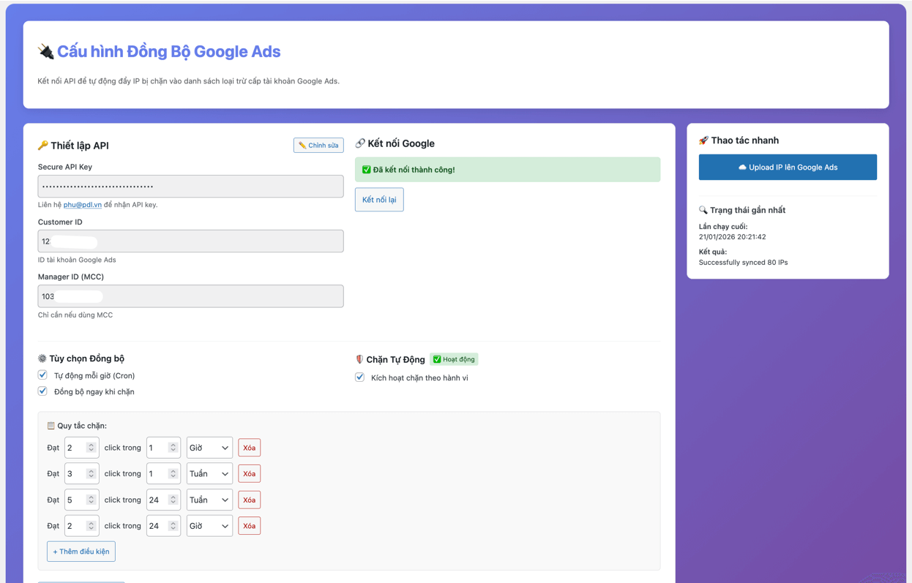
Task: Delete the 3-click rule with Xóa
Action: tap(249, 474)
